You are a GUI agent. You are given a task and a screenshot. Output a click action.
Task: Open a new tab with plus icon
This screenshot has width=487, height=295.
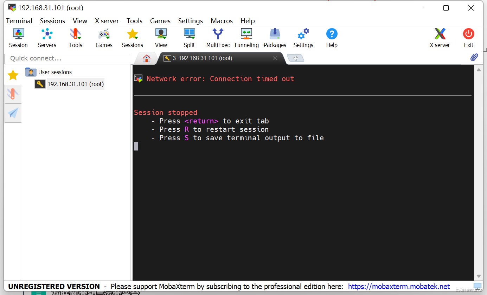pos(296,58)
